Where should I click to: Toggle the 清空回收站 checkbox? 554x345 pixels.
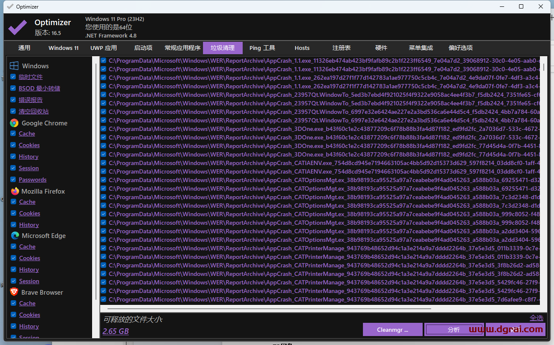click(13, 111)
